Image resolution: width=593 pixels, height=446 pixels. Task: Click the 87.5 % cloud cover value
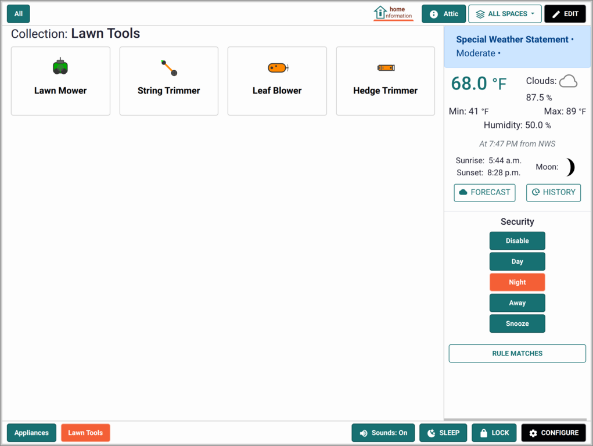click(538, 98)
